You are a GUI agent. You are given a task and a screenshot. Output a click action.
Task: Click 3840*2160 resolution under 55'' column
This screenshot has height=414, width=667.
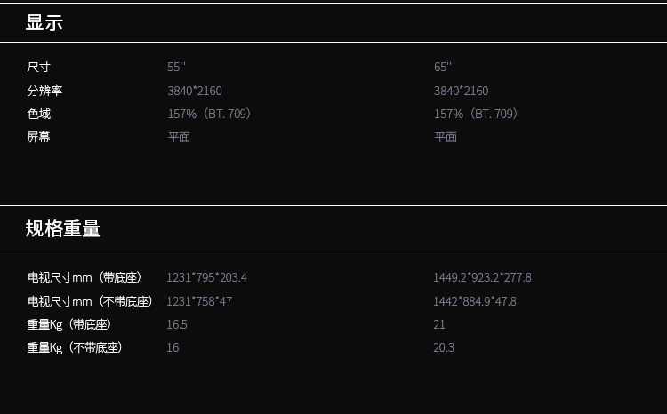point(195,91)
